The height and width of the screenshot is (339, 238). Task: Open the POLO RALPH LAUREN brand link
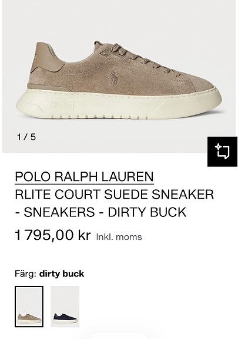point(84,176)
